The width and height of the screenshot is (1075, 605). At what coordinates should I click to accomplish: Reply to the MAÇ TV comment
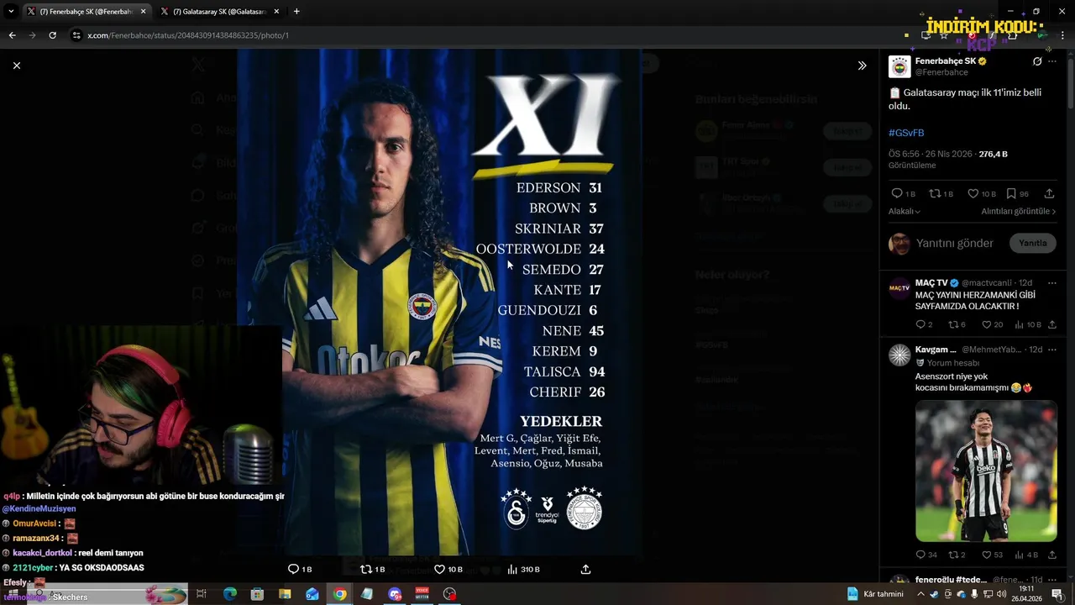[x=920, y=324]
